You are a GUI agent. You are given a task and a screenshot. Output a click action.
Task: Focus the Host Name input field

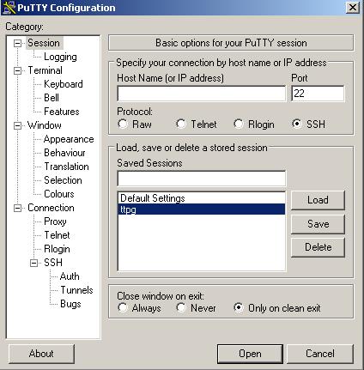pos(202,94)
